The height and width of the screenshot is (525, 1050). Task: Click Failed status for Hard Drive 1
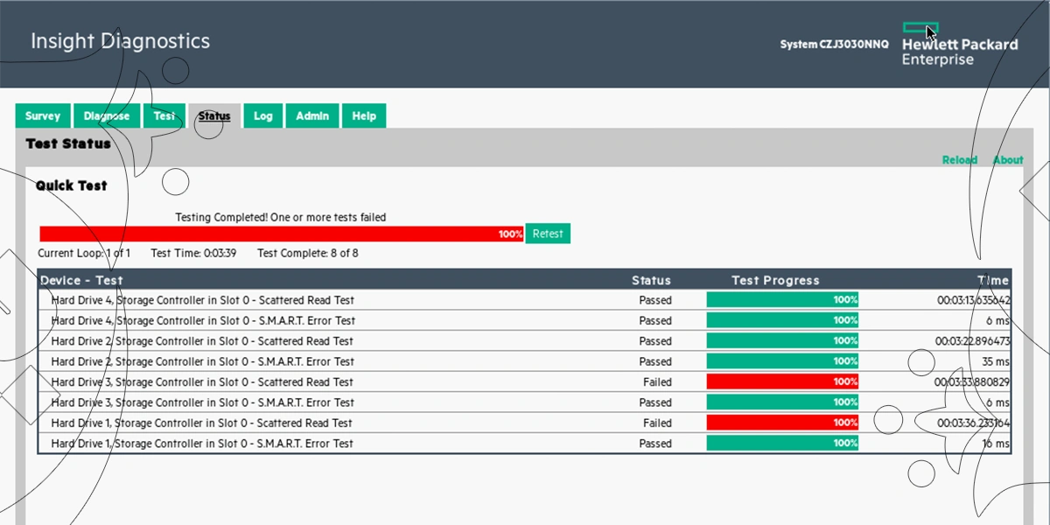point(657,423)
